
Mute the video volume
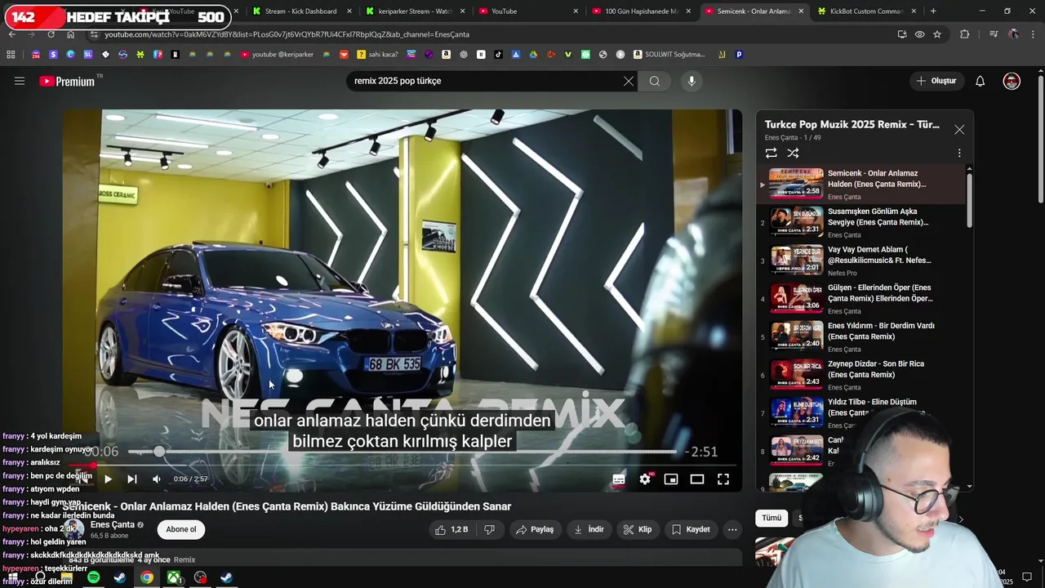click(157, 479)
